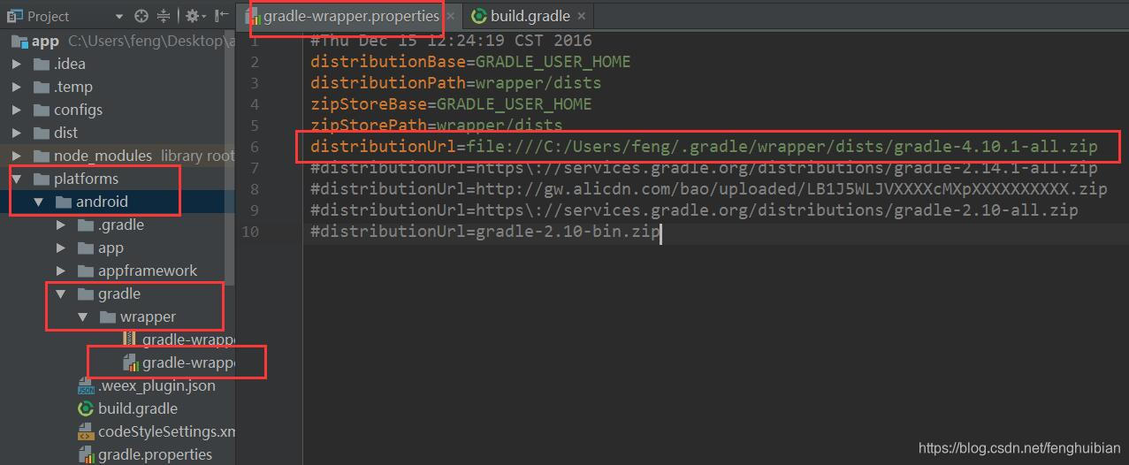
Task: Close the gradle-wrapper.properties tab
Action: click(x=452, y=16)
